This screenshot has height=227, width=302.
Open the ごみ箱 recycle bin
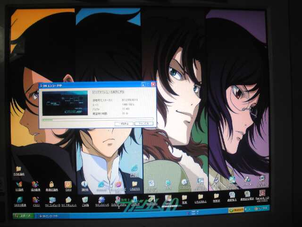pyautogui.click(x=85, y=202)
